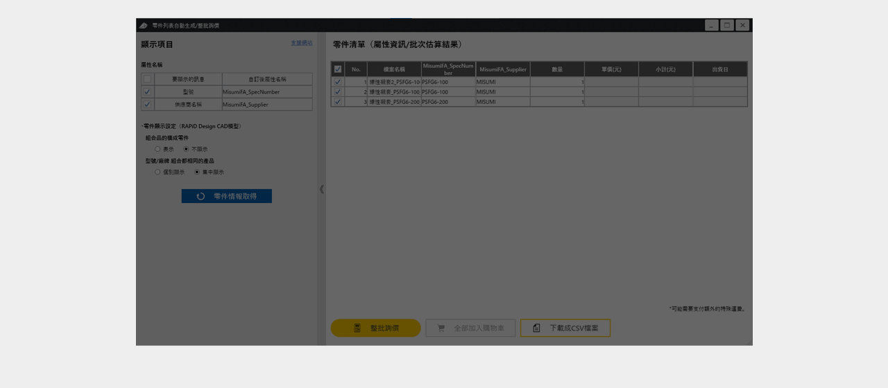The height and width of the screenshot is (388, 888).
Task: Click the 數量 column header
Action: click(557, 69)
